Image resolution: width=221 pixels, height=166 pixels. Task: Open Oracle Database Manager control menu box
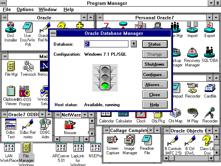pos(53,34)
